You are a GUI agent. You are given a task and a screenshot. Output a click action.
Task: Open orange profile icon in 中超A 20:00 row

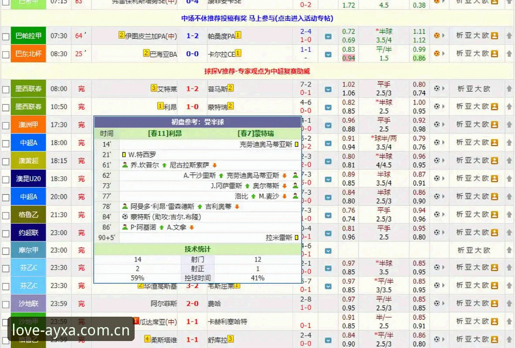(495, 197)
